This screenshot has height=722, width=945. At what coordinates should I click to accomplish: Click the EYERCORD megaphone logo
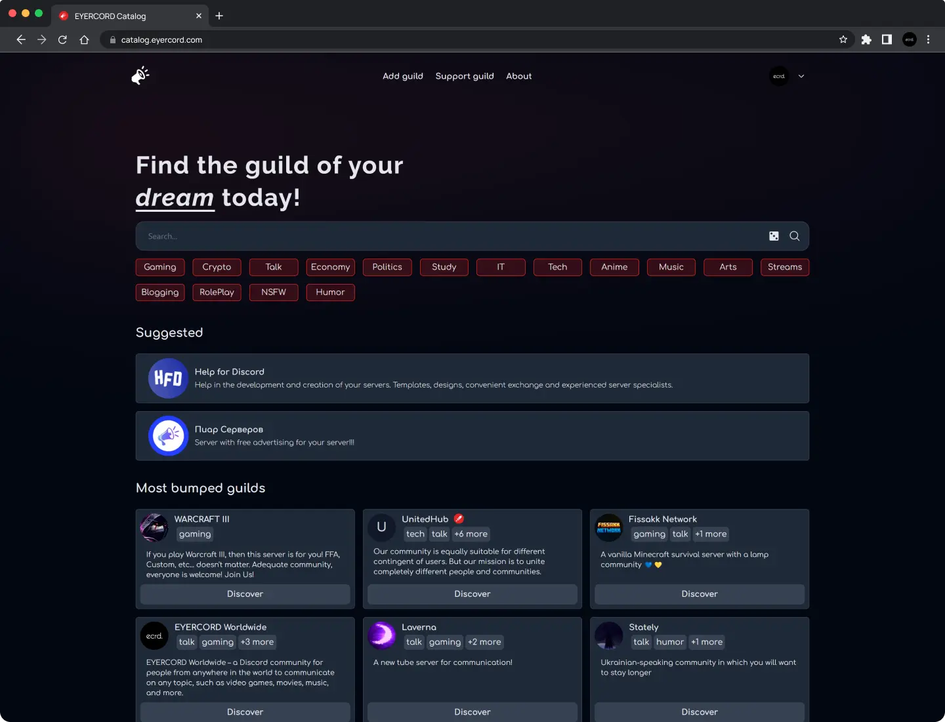(140, 76)
